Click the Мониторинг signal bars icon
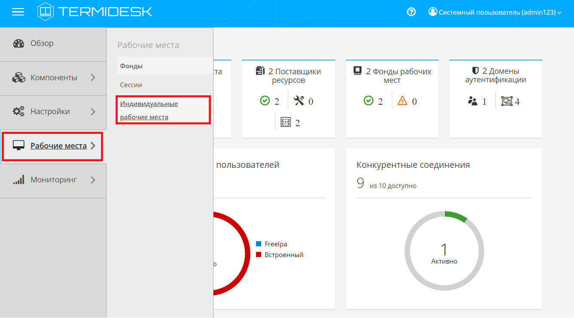 tap(18, 180)
